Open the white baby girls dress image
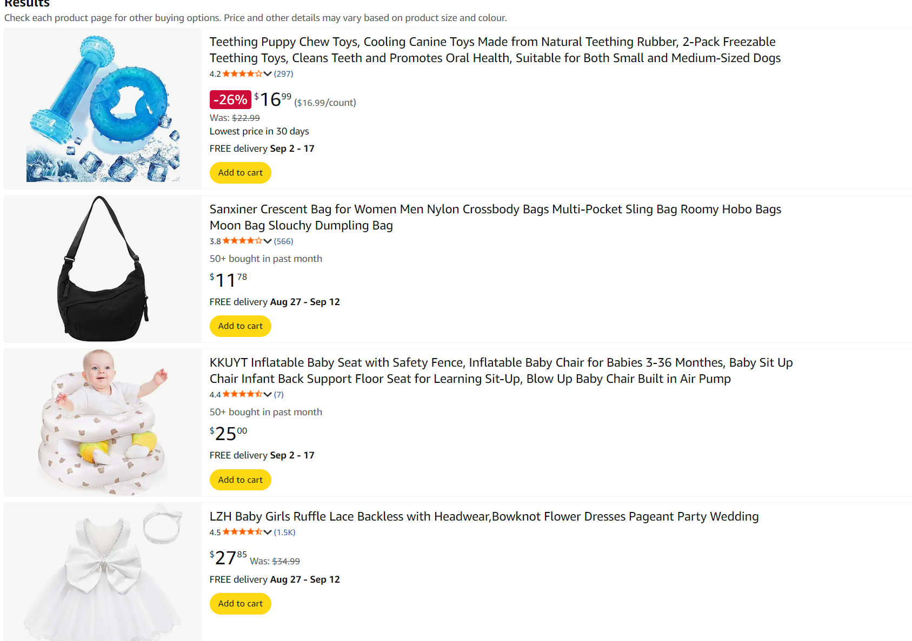 point(103,572)
